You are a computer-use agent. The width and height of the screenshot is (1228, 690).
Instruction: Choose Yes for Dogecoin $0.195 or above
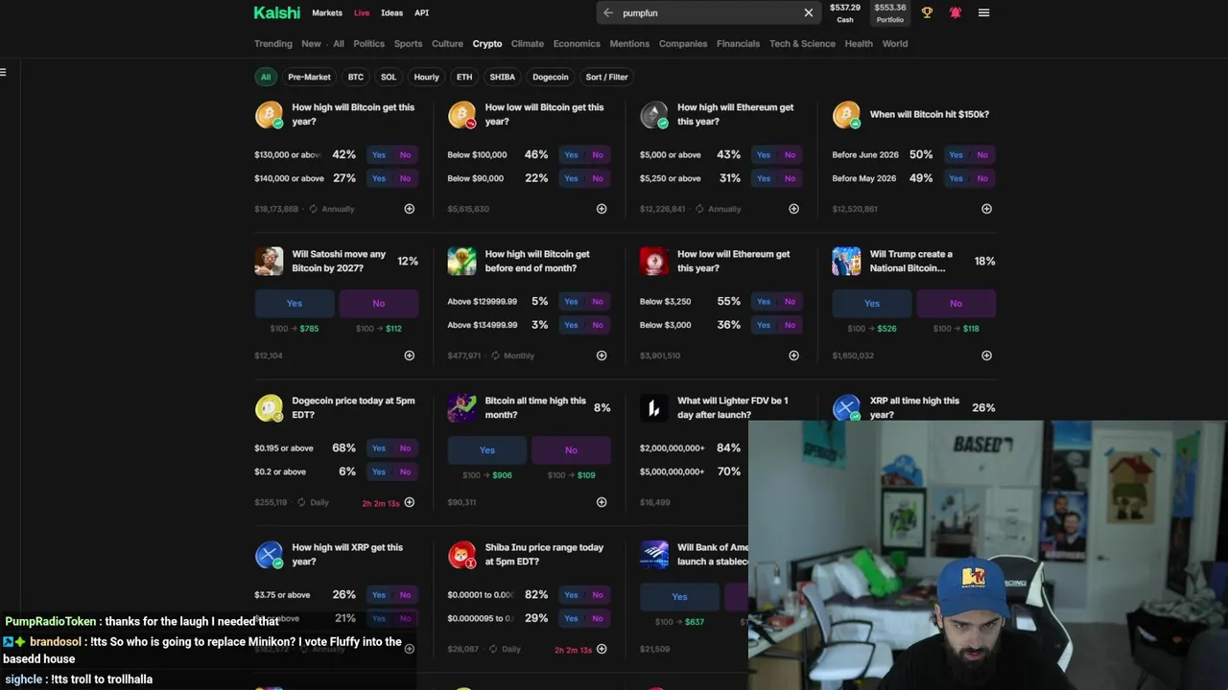coord(379,448)
